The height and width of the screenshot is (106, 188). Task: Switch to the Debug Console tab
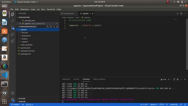[x=99, y=79]
